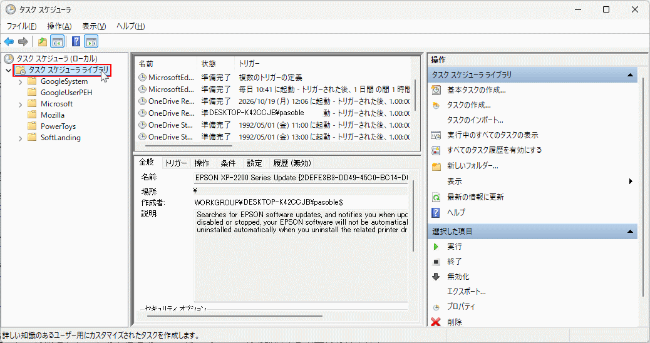Expand the Microsoft folder node
Viewport: 650px width, 343px height.
pos(20,105)
